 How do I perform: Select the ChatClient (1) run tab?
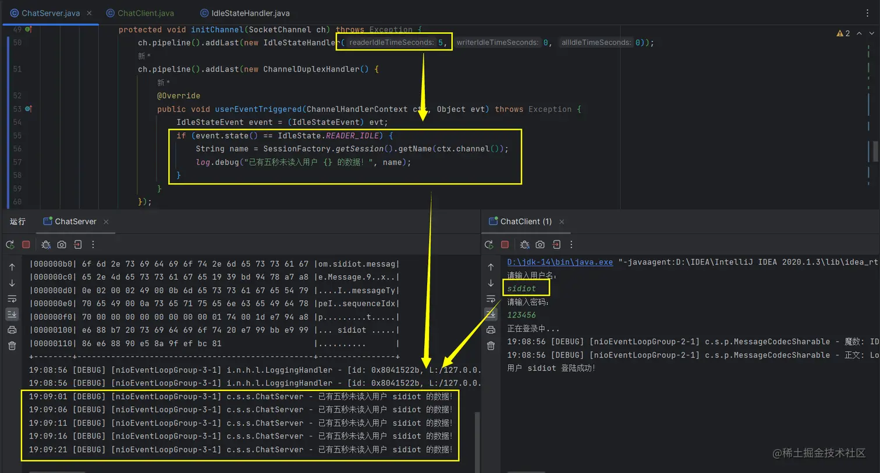pos(520,222)
